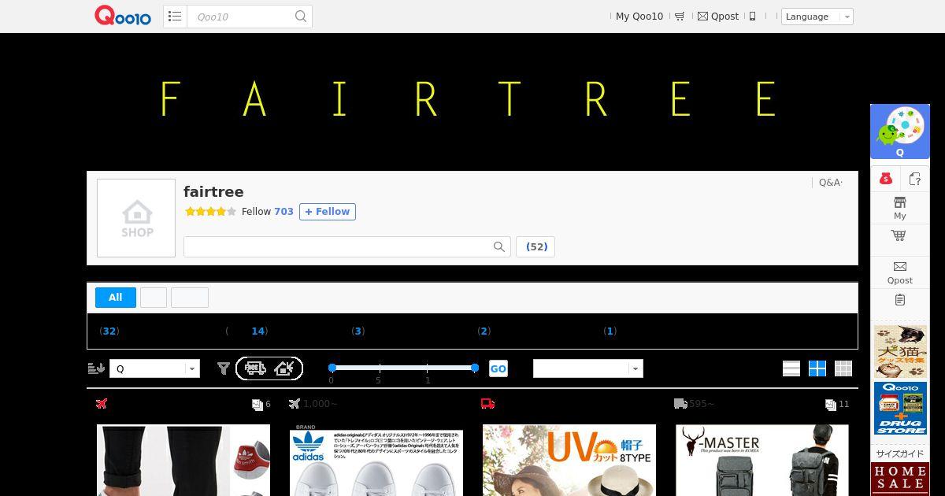Screen dimensions: 945x496
Task: Click the star rating next to Fellow
Action: point(210,212)
